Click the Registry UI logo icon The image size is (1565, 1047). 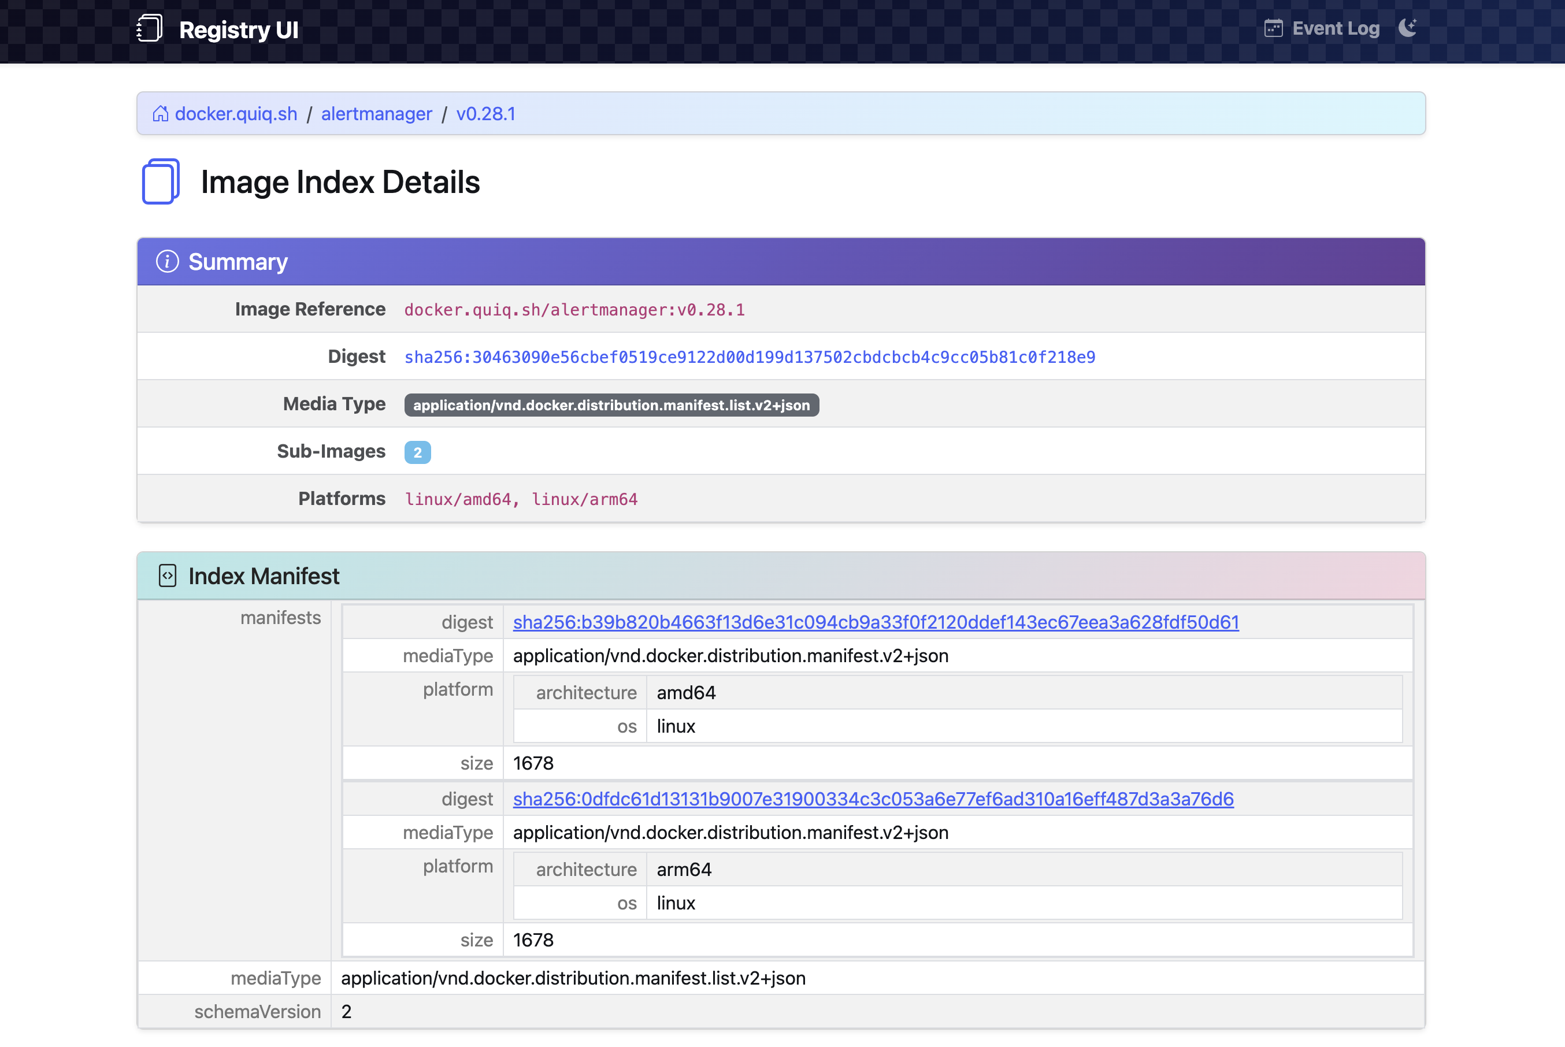(150, 29)
